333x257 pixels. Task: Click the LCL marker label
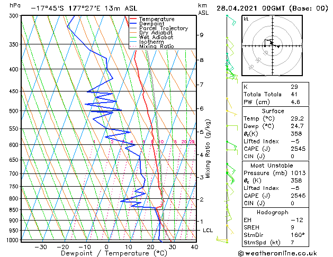[208, 230]
